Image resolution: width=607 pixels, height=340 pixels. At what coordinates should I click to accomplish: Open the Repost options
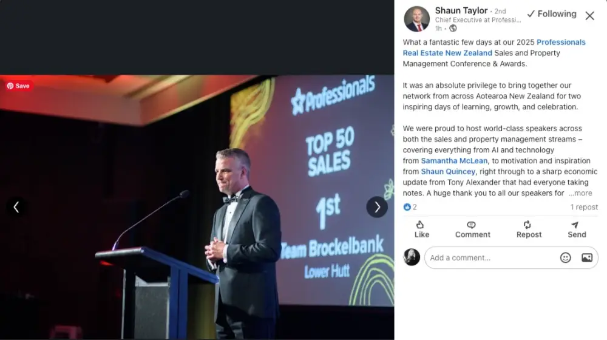(x=529, y=229)
